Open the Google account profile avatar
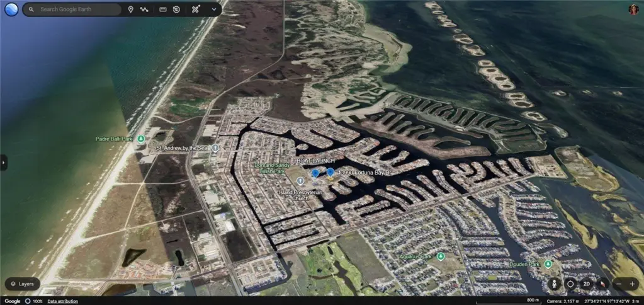The height and width of the screenshot is (305, 644). pyautogui.click(x=633, y=9)
